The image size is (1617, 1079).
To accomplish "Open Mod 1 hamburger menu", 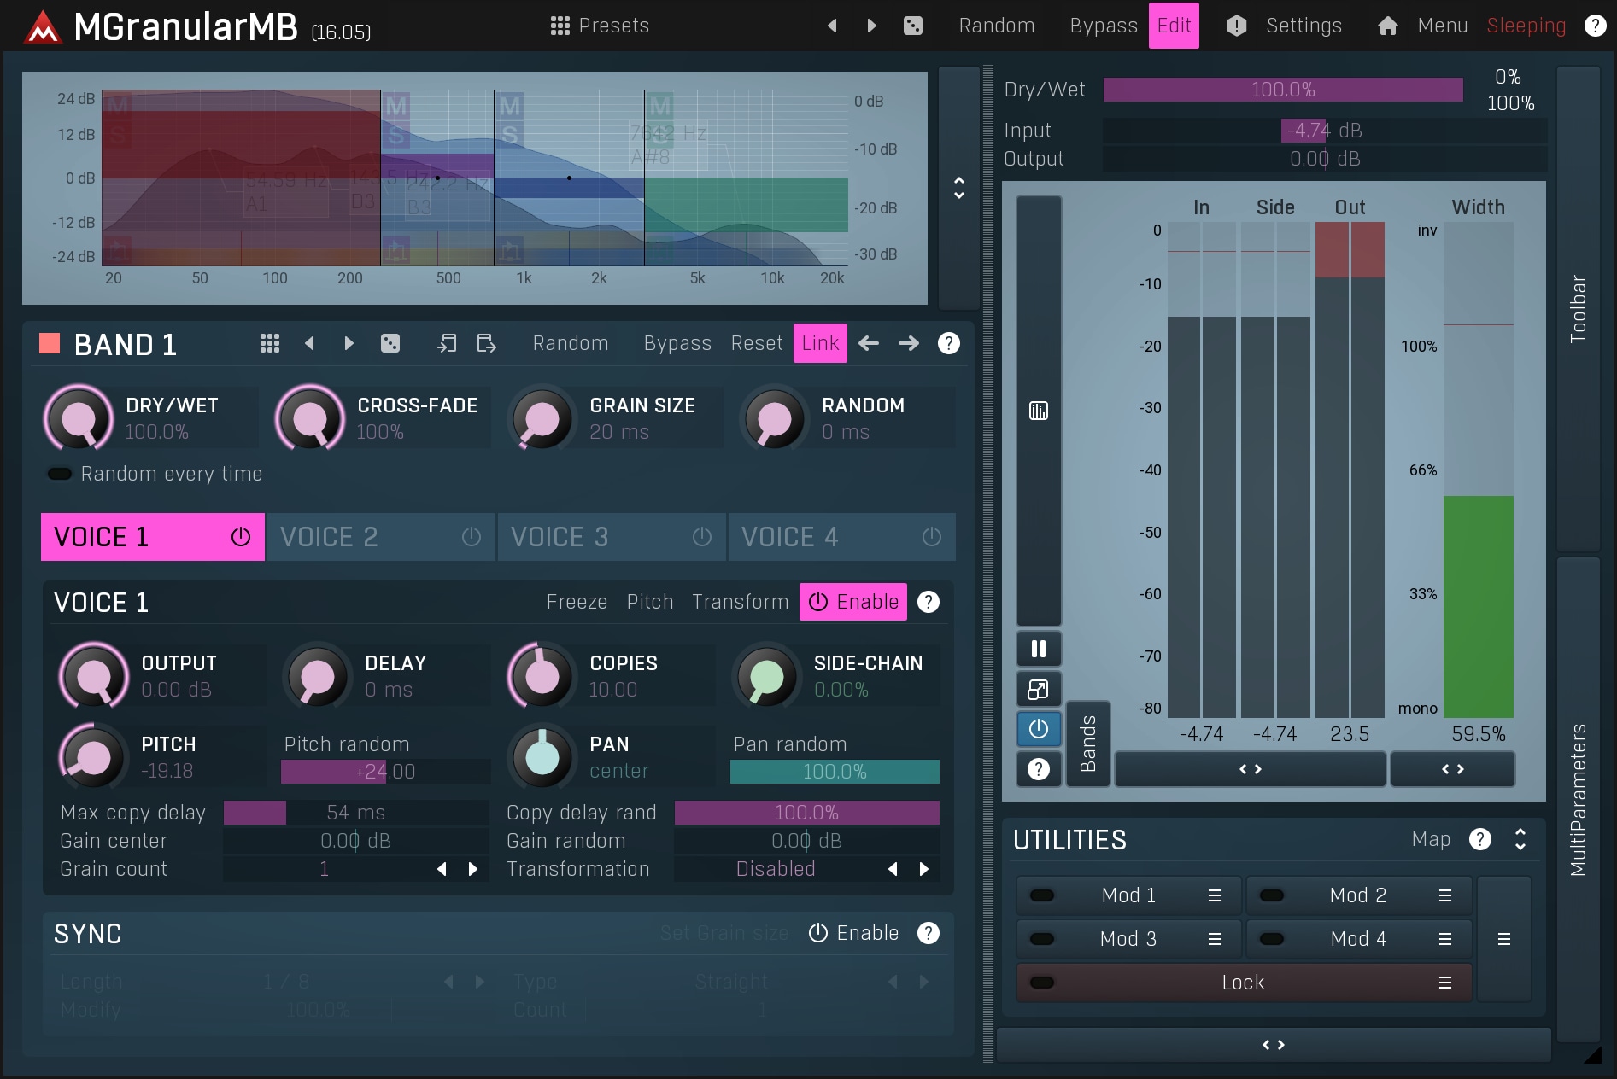I will tap(1214, 895).
